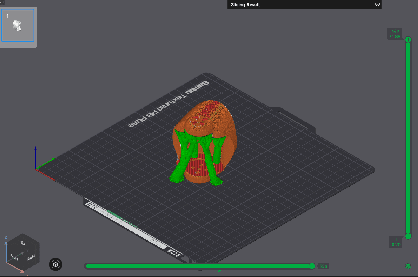The height and width of the screenshot is (277, 418).
Task: Open the 3D navigation box icon near bottom-left
Action: click(x=55, y=265)
